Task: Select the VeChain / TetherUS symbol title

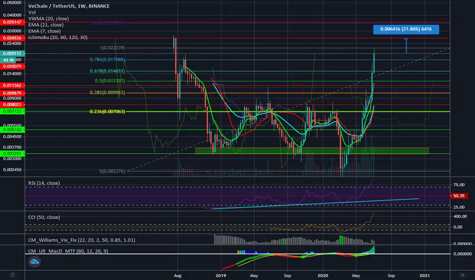Action: tap(69, 6)
